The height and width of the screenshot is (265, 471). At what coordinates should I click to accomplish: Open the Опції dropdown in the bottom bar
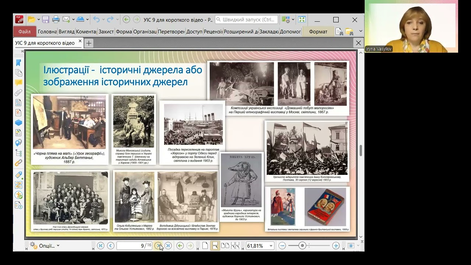click(x=45, y=246)
